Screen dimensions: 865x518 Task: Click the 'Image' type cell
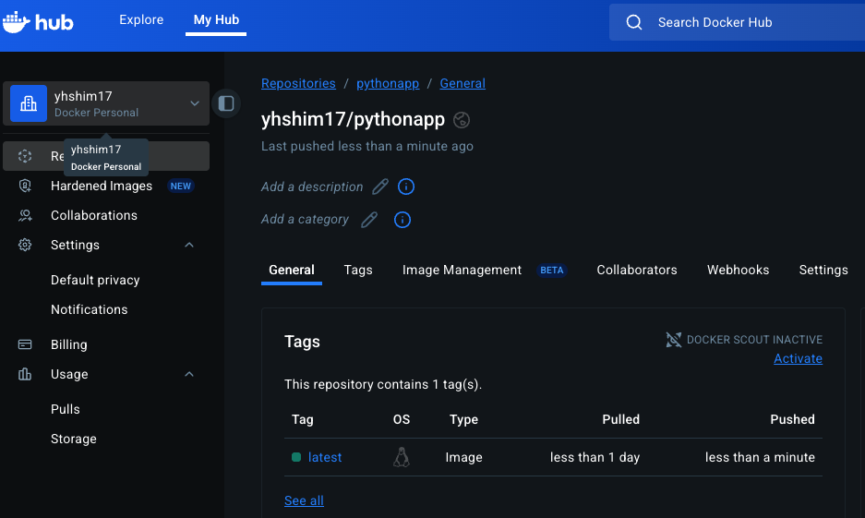(x=464, y=457)
